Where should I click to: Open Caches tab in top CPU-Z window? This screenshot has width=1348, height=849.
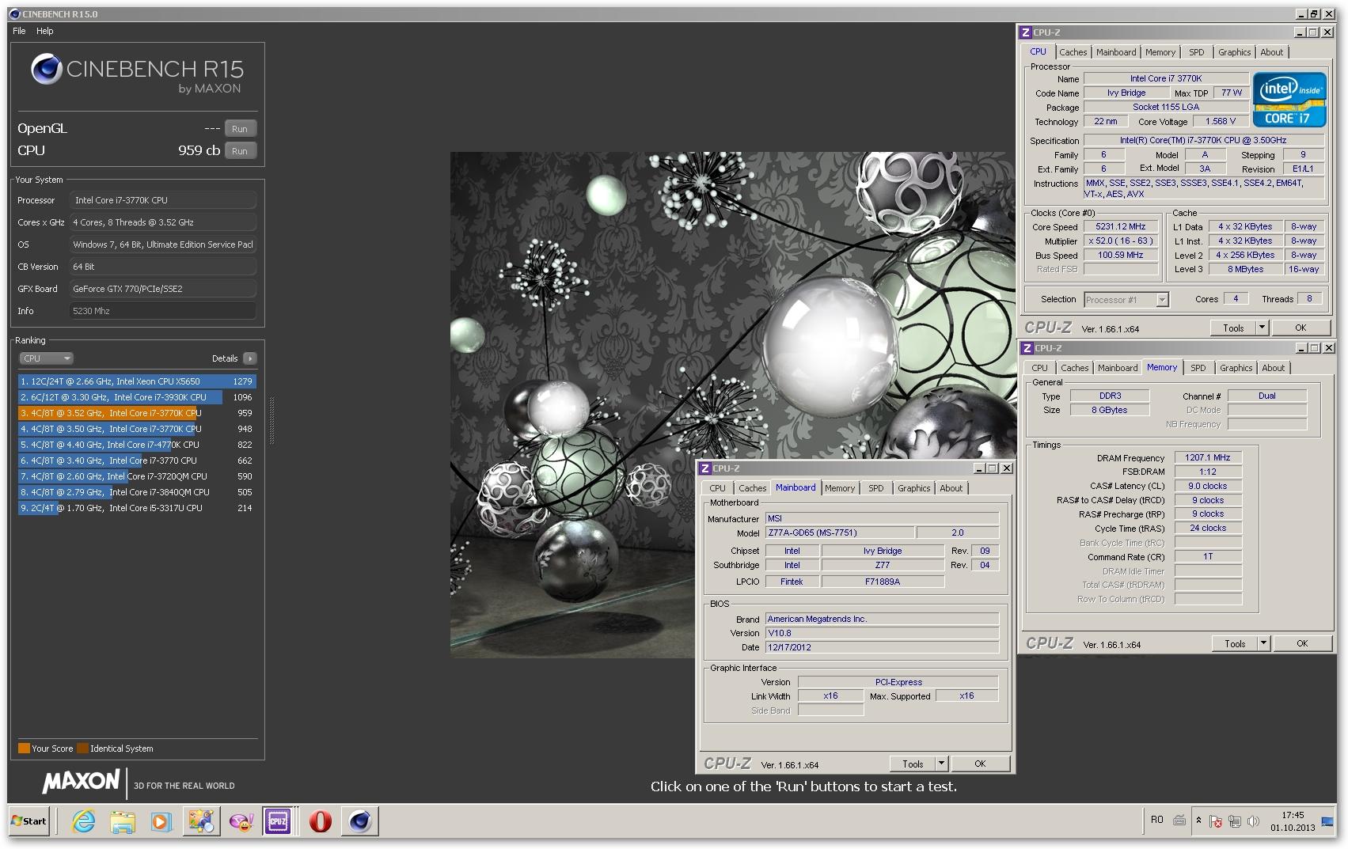tap(1073, 52)
